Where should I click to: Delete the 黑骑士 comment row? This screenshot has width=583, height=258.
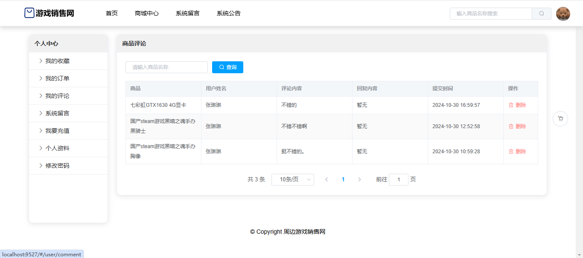(517, 126)
